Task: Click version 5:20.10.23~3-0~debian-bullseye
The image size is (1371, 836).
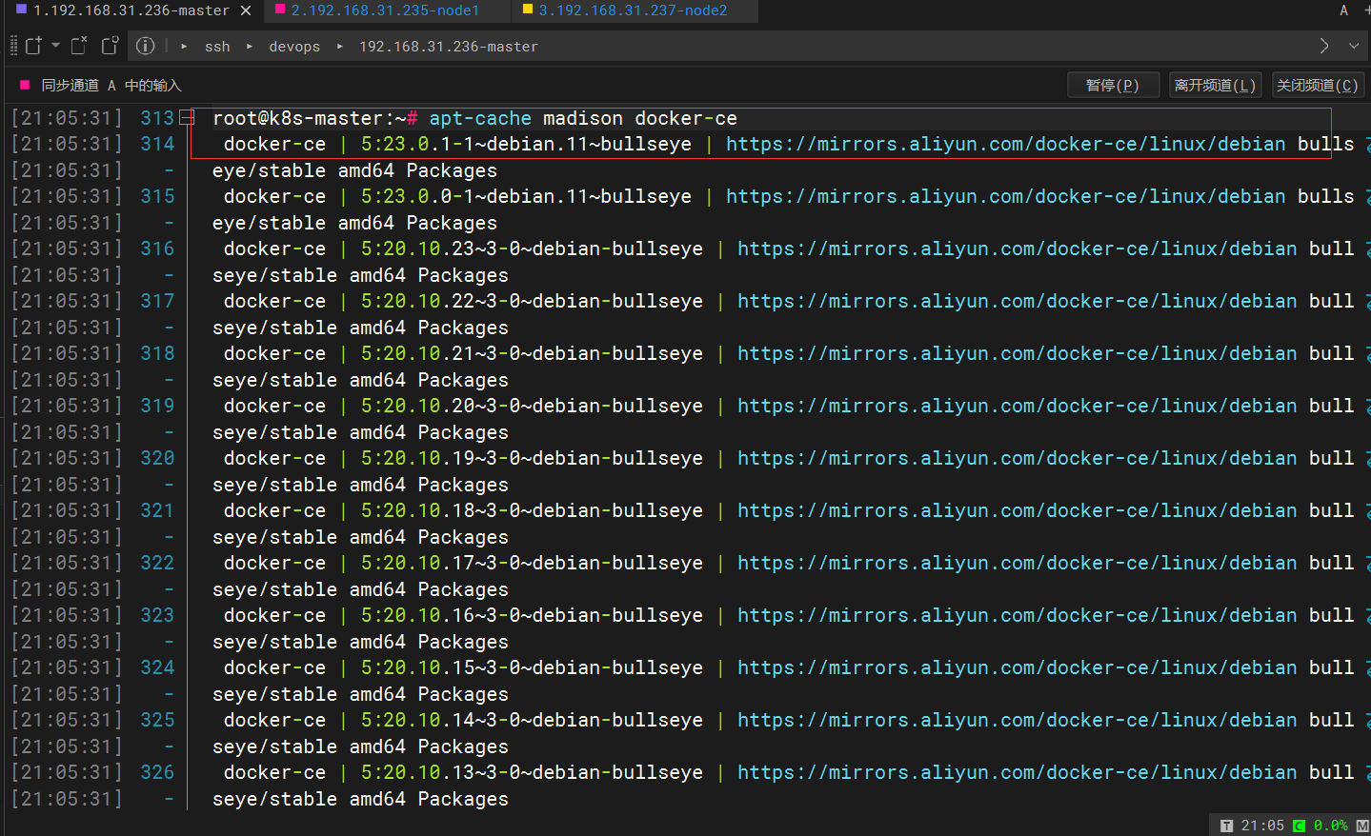Action: click(532, 249)
